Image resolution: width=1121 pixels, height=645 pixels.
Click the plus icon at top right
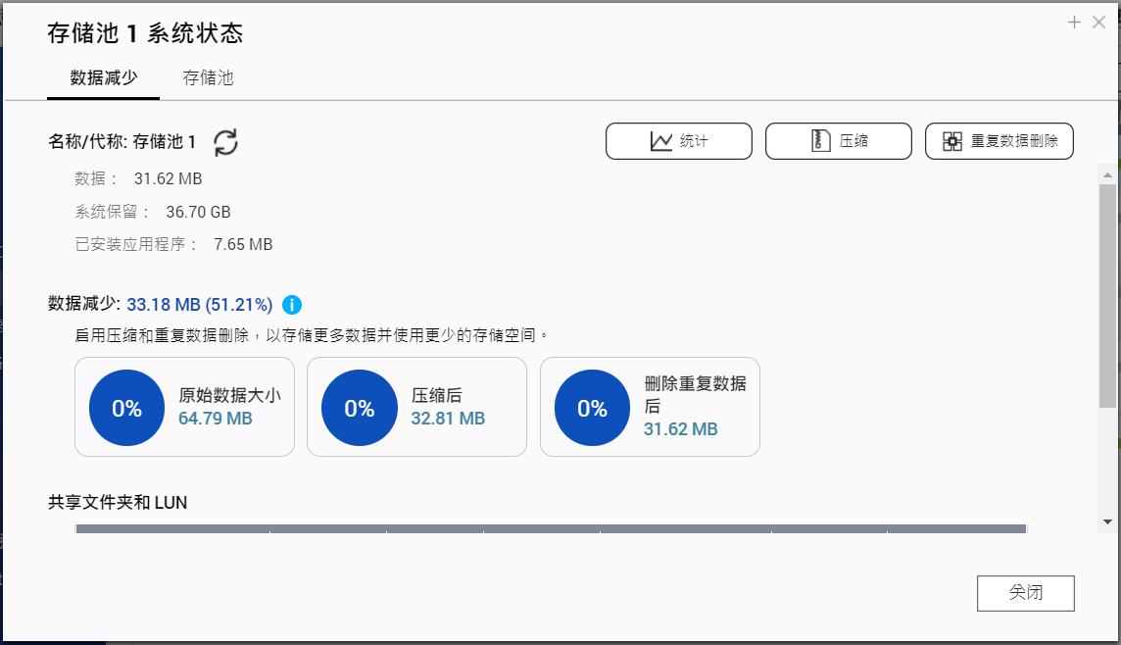(x=1074, y=22)
